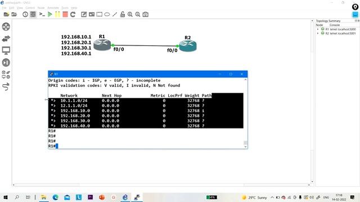Open the View menu
360x202 pixels.
pos(20,8)
